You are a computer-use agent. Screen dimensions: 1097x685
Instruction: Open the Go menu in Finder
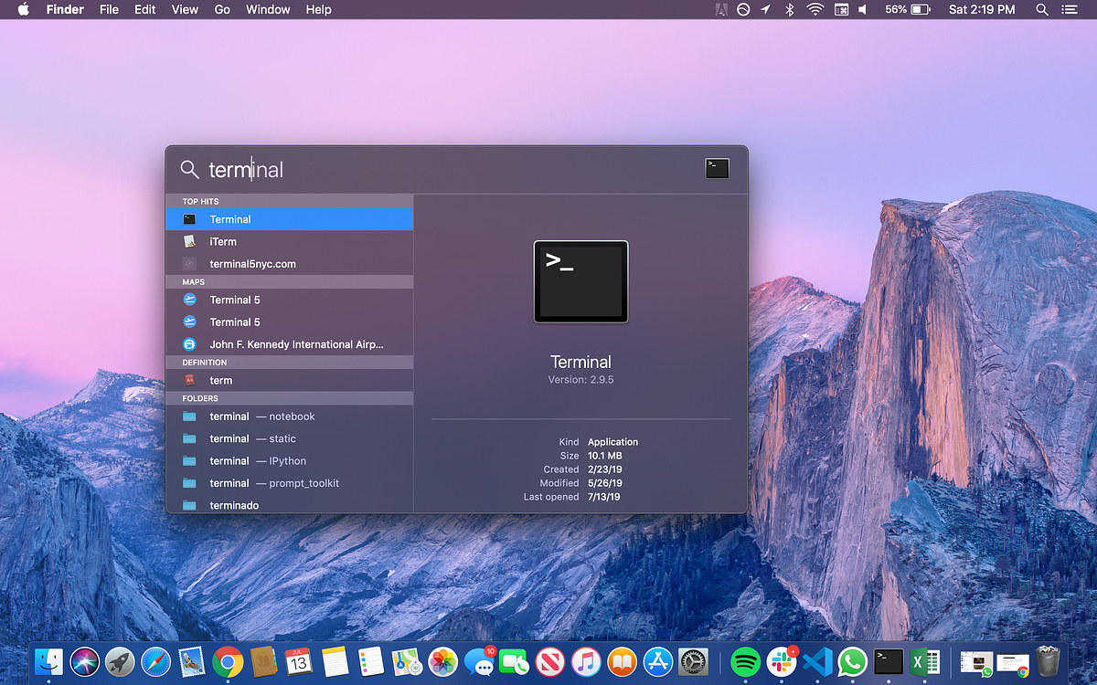pyautogui.click(x=222, y=10)
